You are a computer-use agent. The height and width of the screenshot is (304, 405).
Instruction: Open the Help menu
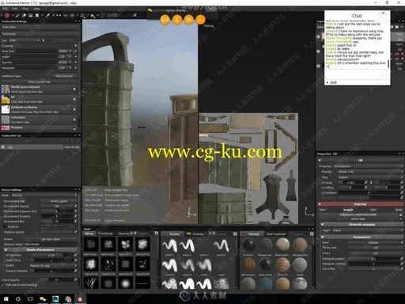coord(36,9)
